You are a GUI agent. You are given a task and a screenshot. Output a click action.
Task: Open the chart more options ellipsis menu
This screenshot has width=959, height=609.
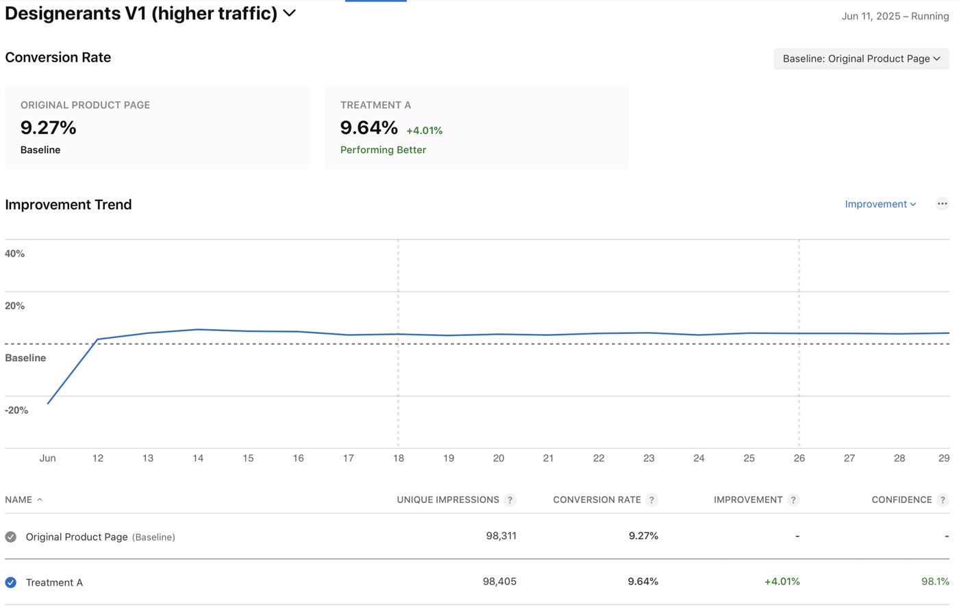click(942, 204)
